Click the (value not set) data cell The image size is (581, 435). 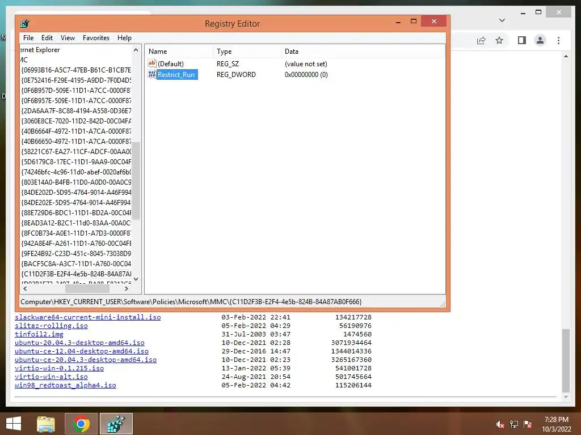(x=306, y=63)
